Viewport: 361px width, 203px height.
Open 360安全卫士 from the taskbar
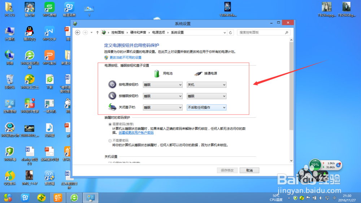pos(42,198)
